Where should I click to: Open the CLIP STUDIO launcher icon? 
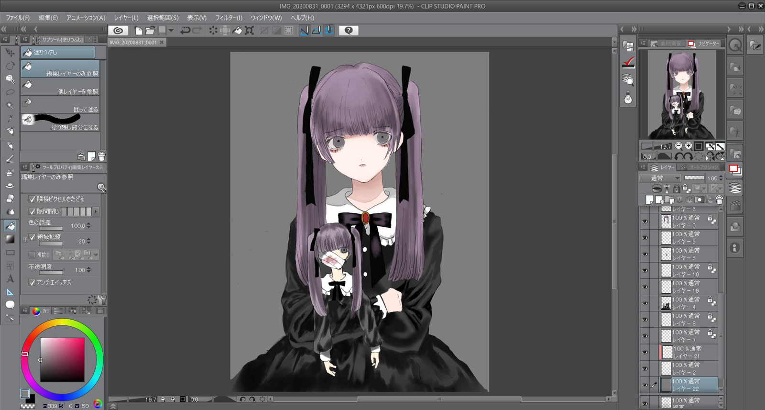[x=118, y=31]
